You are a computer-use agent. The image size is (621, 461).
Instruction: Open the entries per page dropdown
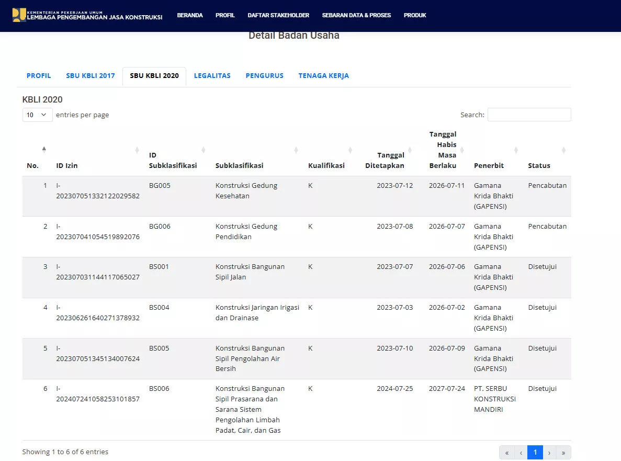click(x=37, y=115)
